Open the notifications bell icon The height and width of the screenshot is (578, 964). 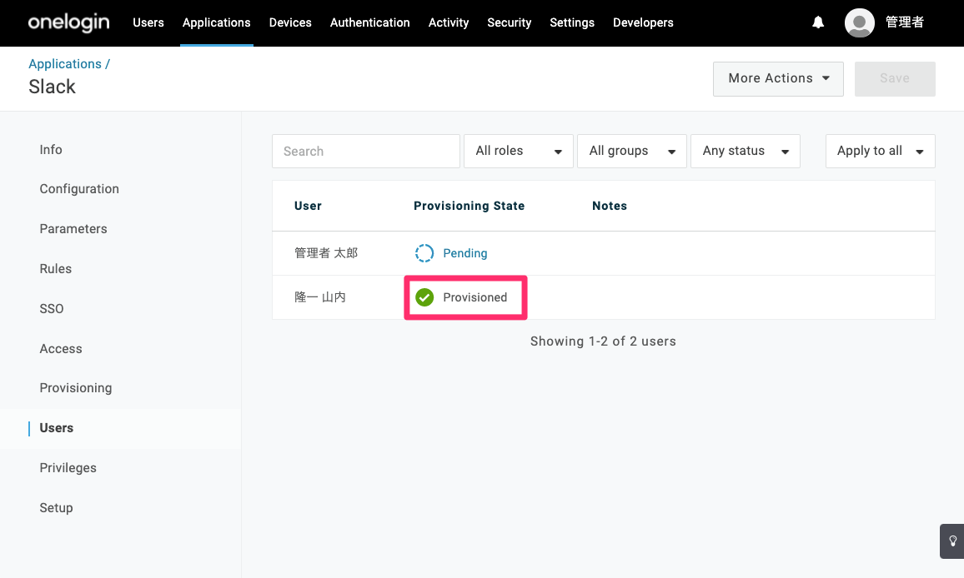coord(818,22)
